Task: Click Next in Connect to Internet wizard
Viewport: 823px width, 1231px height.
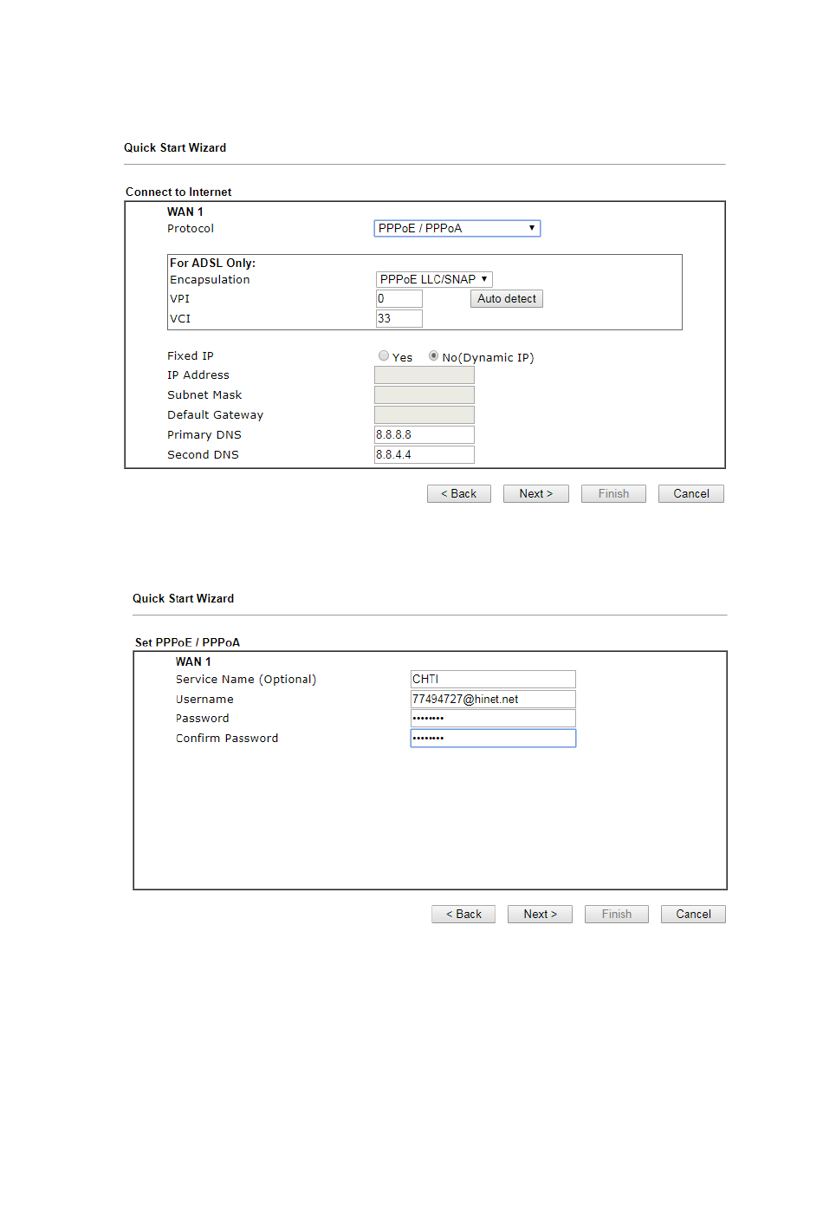Action: [x=536, y=493]
